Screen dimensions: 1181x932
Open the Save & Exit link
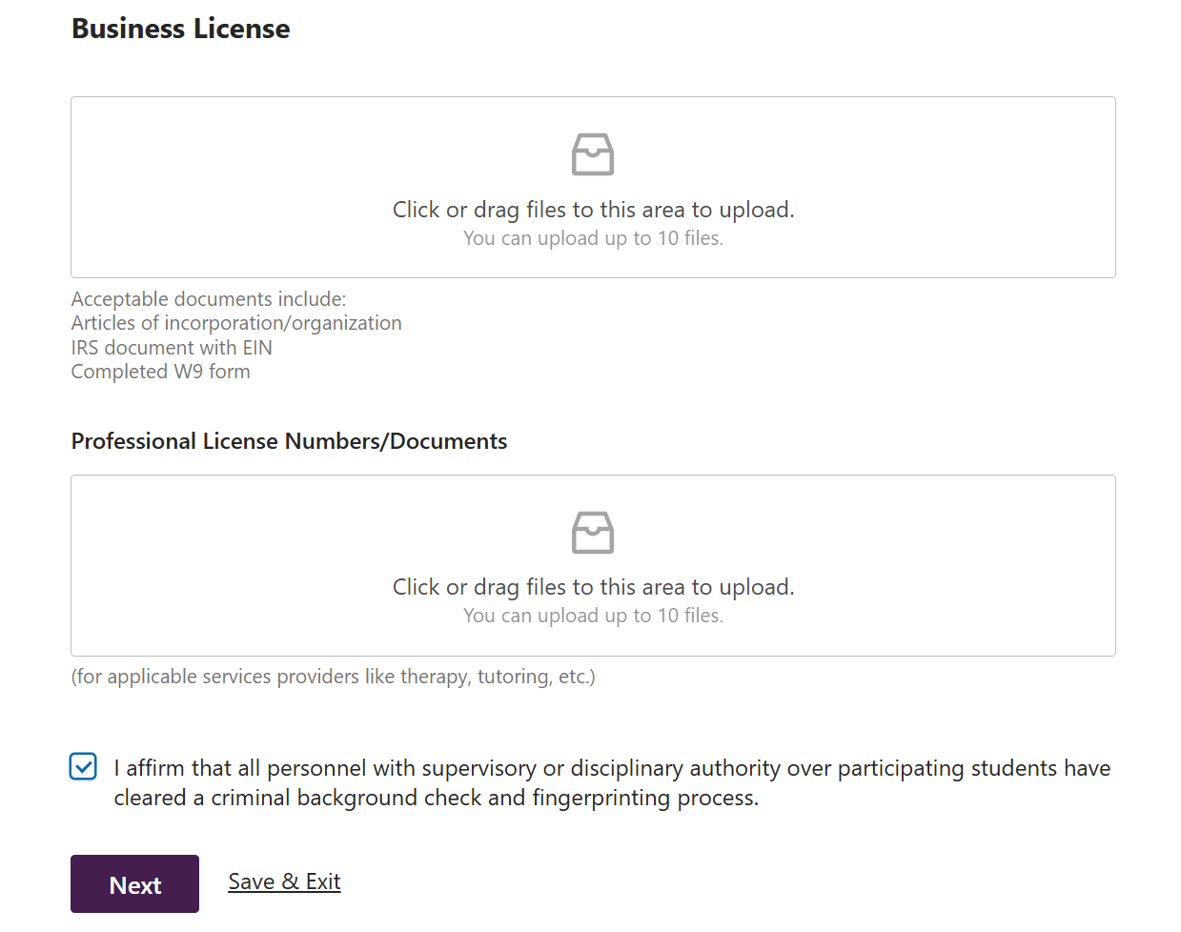tap(284, 881)
